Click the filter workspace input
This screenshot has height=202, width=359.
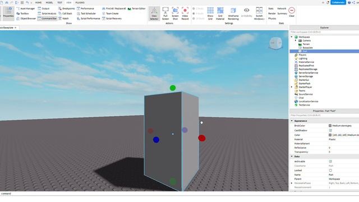(x=324, y=32)
